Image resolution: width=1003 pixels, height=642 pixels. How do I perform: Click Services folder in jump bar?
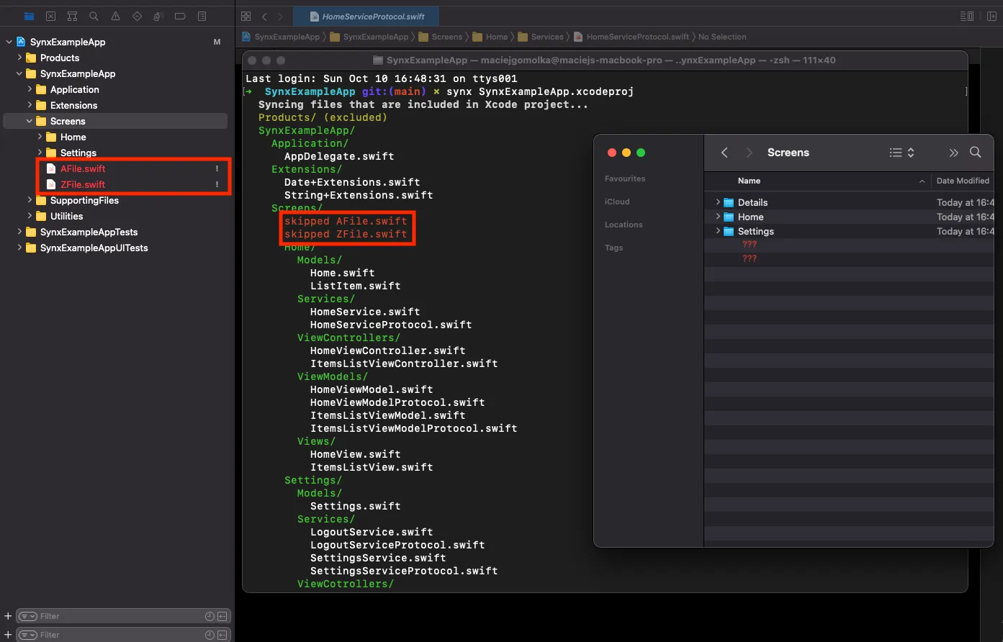tap(541, 37)
